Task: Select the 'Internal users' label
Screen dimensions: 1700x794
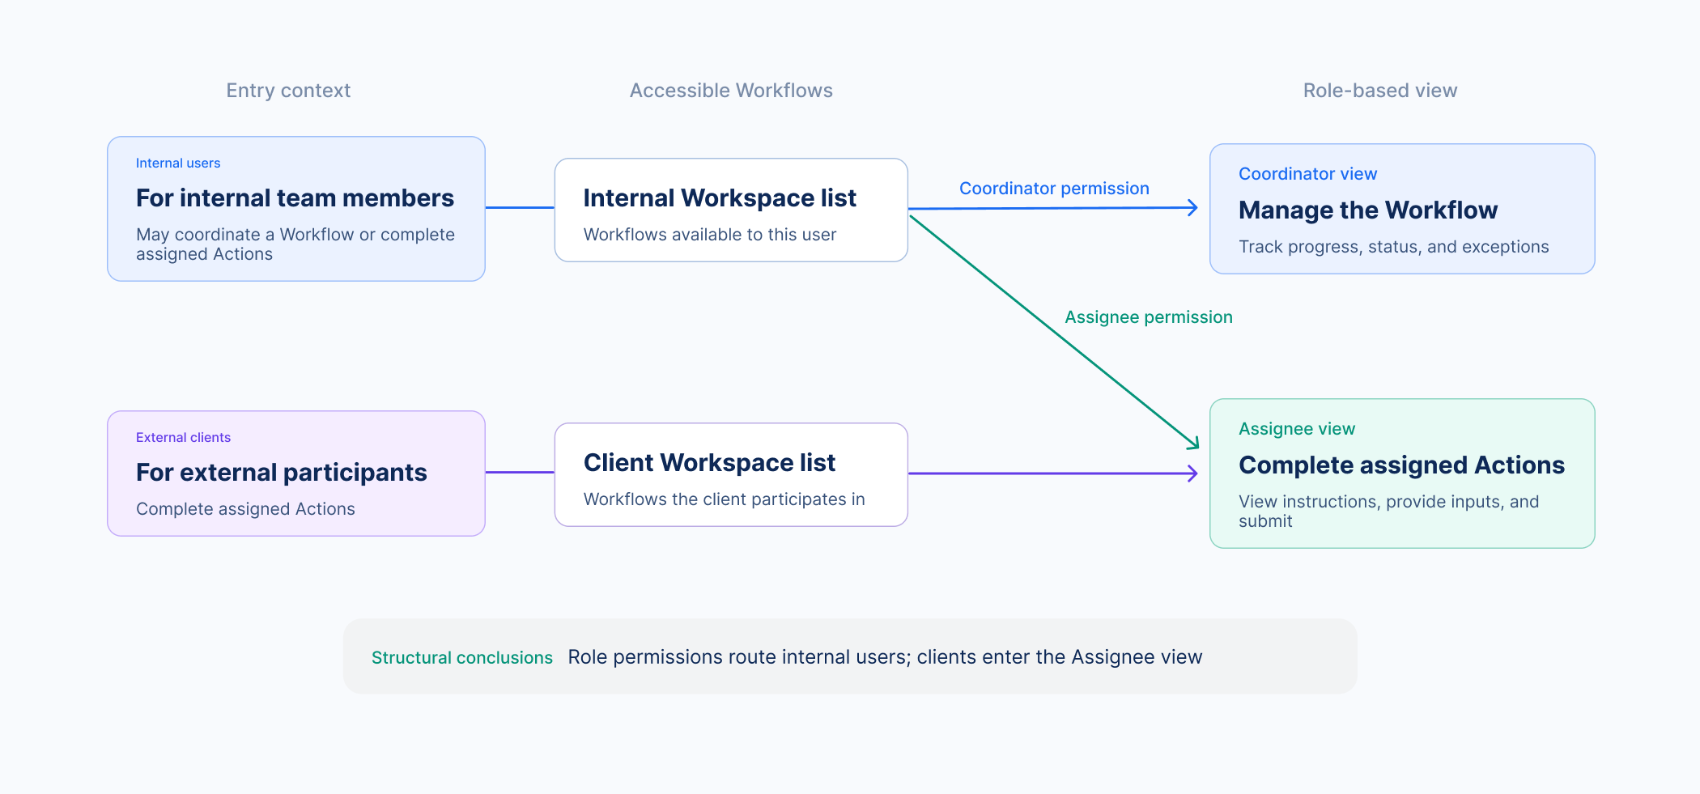Action: 178,163
